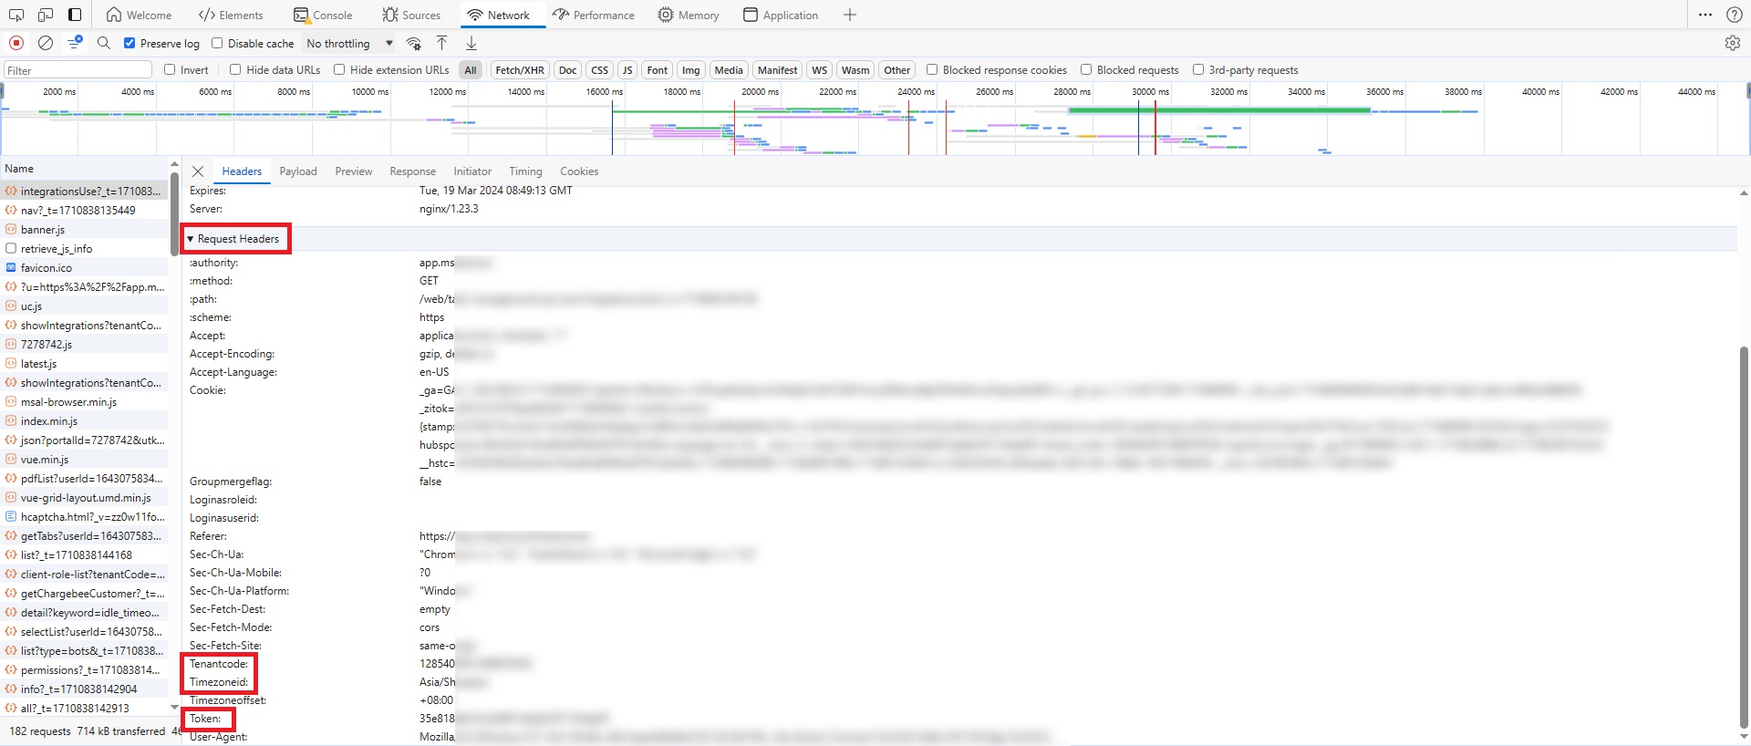Check the Hide data URLs option
This screenshot has height=746, width=1751.
(235, 69)
